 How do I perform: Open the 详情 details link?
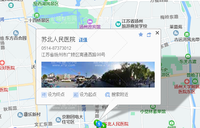(83, 40)
